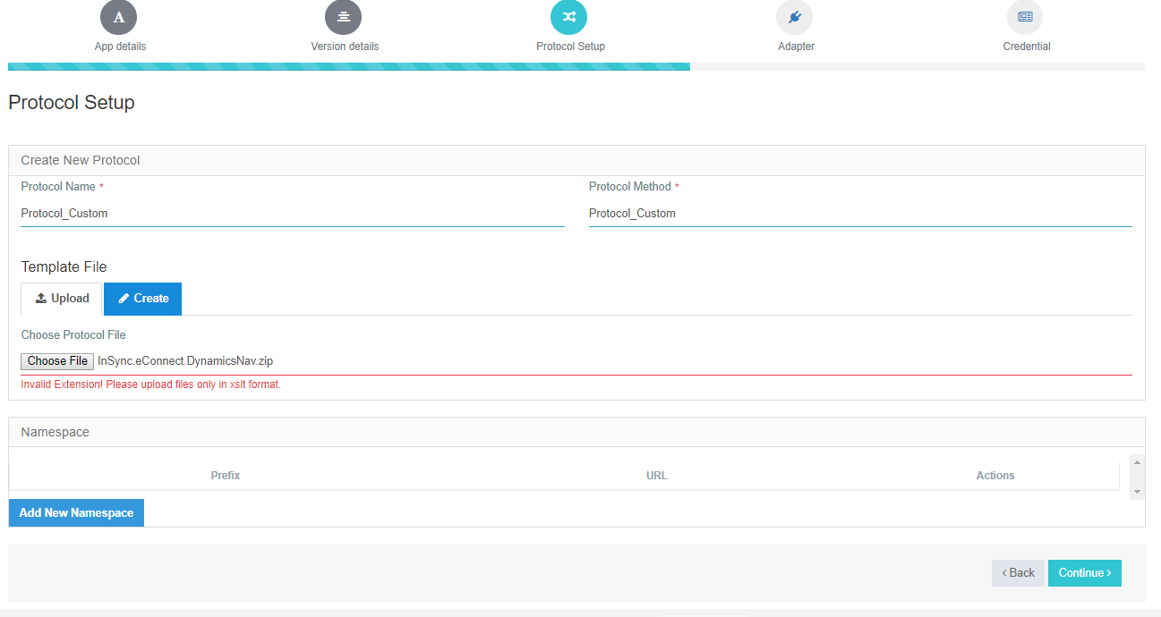Image resolution: width=1161 pixels, height=617 pixels.
Task: Click the upload arrow icon on Upload tab
Action: click(x=43, y=298)
